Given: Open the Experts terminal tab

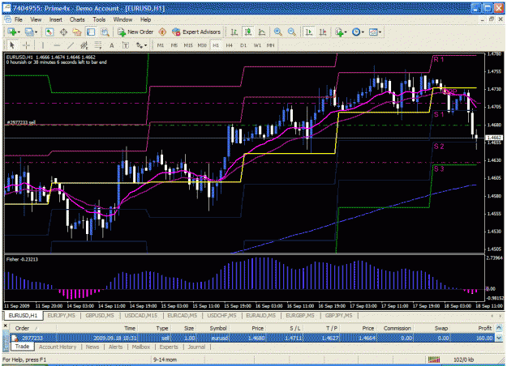Looking at the screenshot, I should pyautogui.click(x=169, y=347).
